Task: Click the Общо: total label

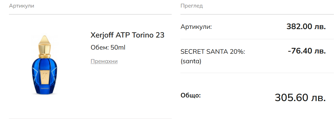Action: click(x=191, y=95)
